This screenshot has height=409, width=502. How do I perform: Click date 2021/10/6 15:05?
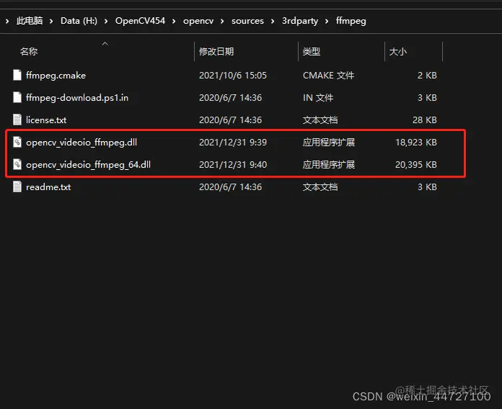click(233, 76)
